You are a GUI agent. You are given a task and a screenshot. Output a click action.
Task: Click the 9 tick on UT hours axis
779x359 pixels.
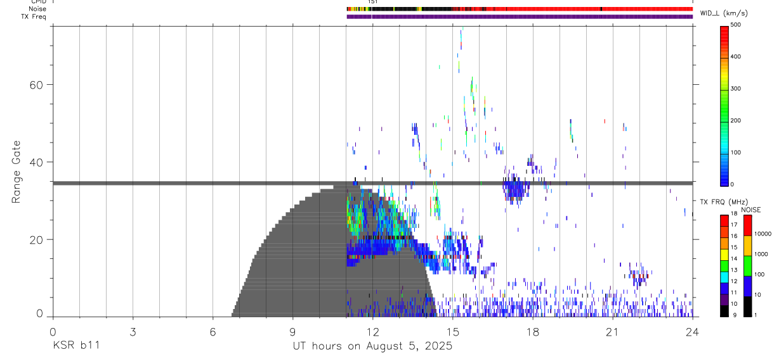pyautogui.click(x=292, y=331)
